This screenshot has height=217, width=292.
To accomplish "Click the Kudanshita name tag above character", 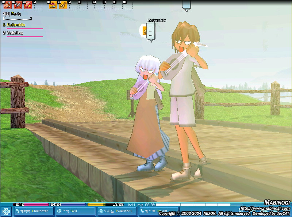I will coord(157,20).
